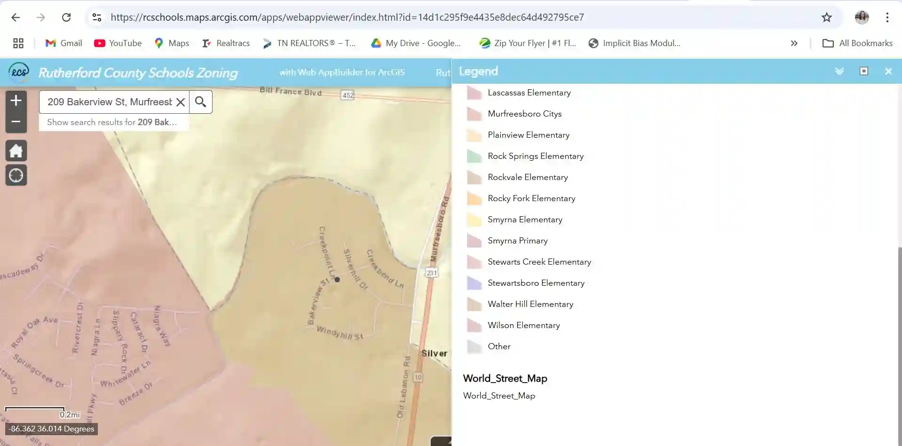Click Rock Springs Elementary green swatch

click(x=474, y=156)
